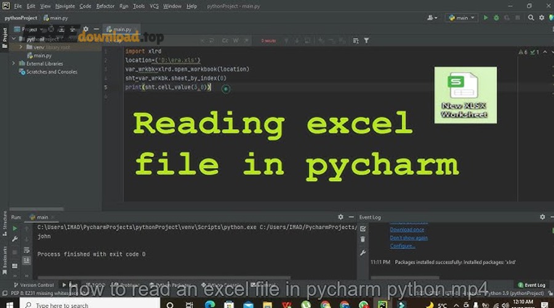The height and width of the screenshot is (308, 554).
Task: Open the File menu
Action: [x=18, y=6]
